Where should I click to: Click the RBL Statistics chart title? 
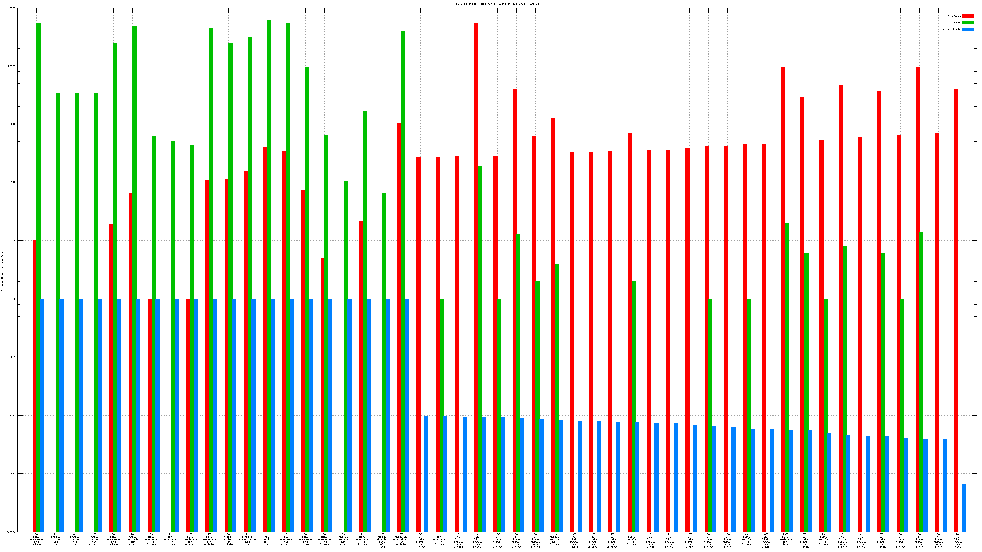496,4
